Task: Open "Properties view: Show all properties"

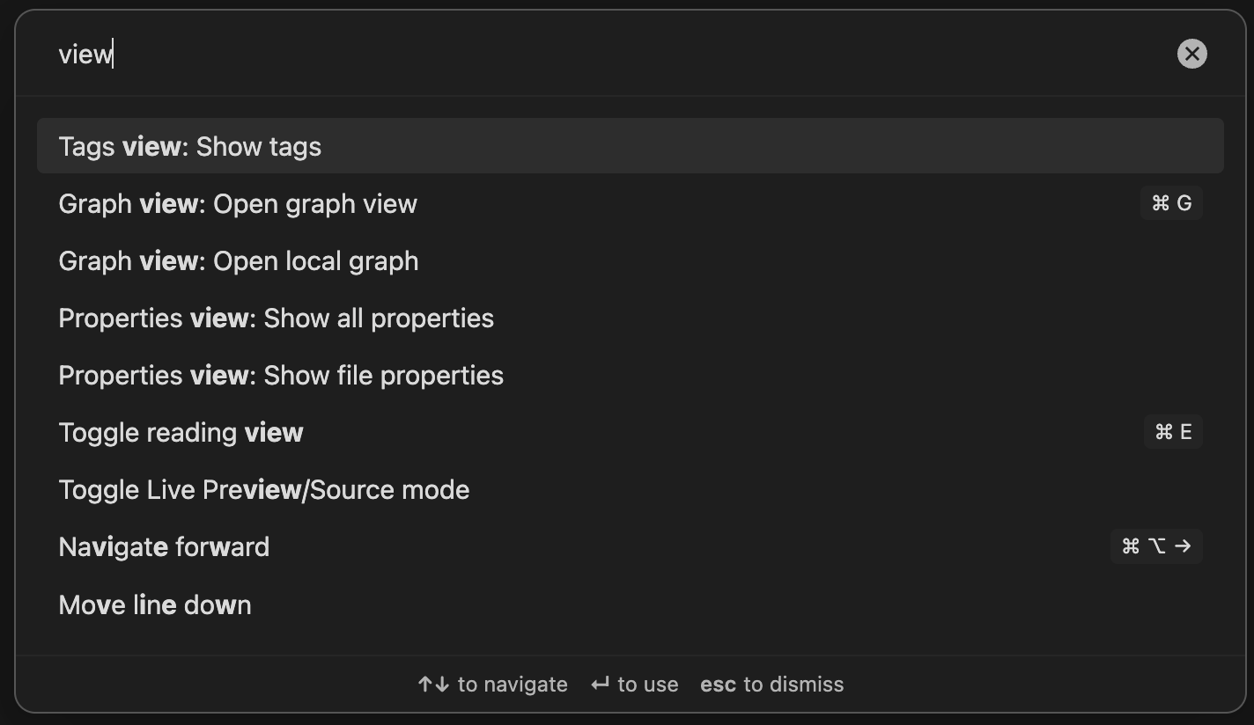Action: point(276,319)
